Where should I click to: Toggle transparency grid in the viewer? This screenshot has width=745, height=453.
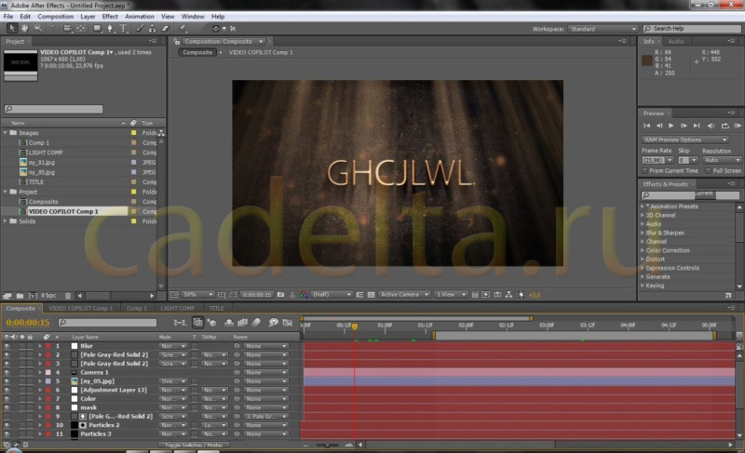(371, 295)
